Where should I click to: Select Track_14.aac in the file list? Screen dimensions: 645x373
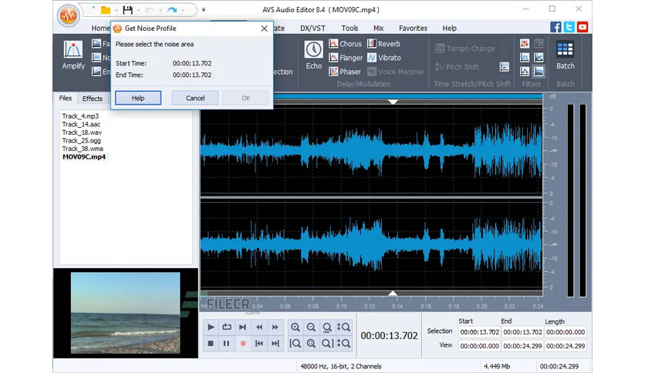point(81,124)
